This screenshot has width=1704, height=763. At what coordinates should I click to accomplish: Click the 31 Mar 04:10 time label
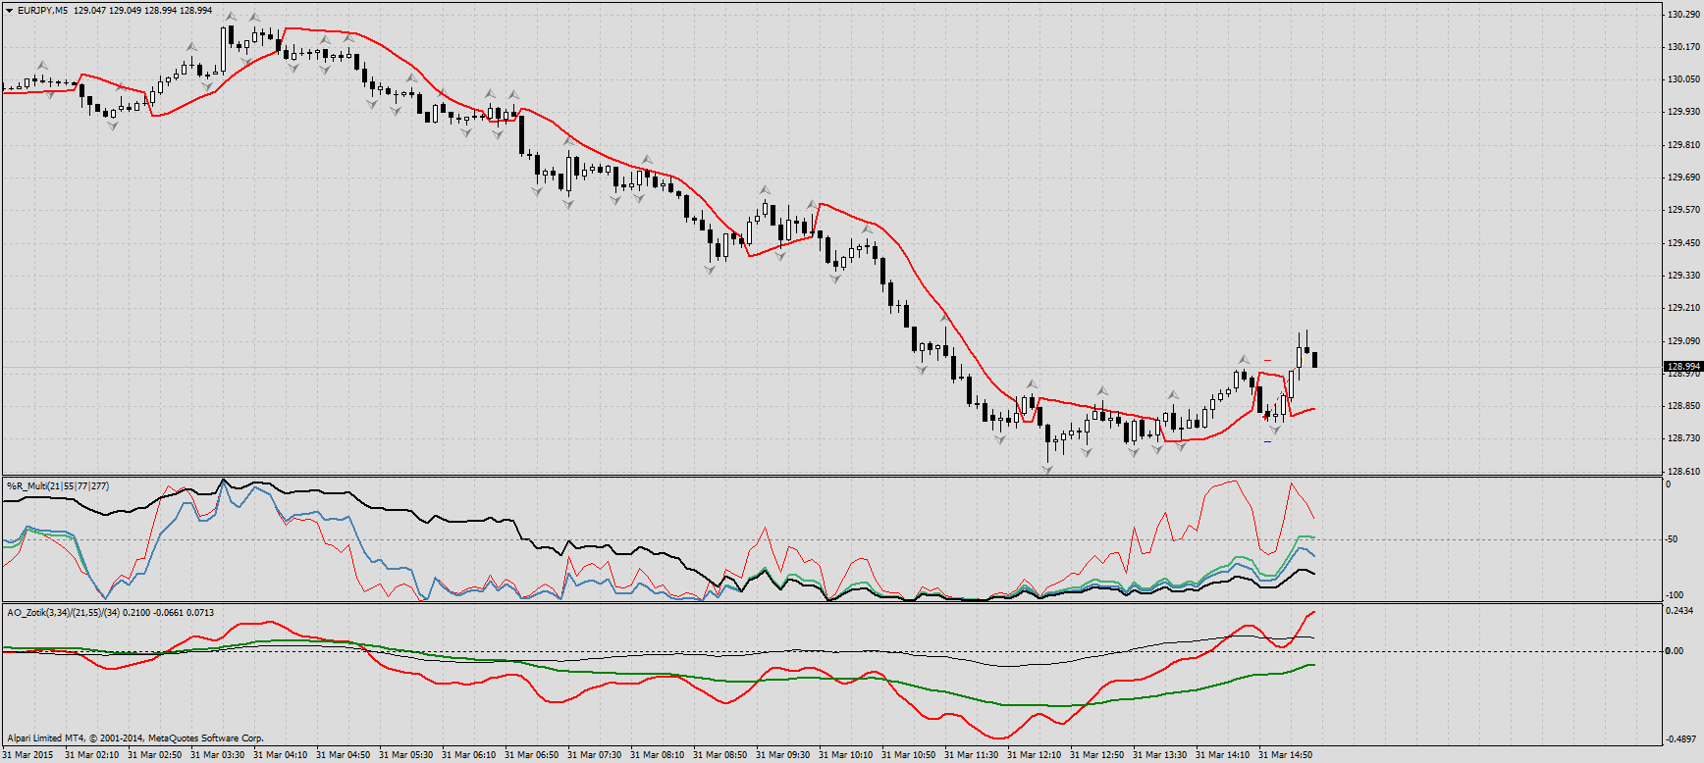281,755
